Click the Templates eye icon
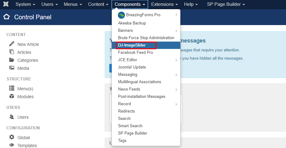This screenshot has height=148, width=286. (x=12, y=145)
